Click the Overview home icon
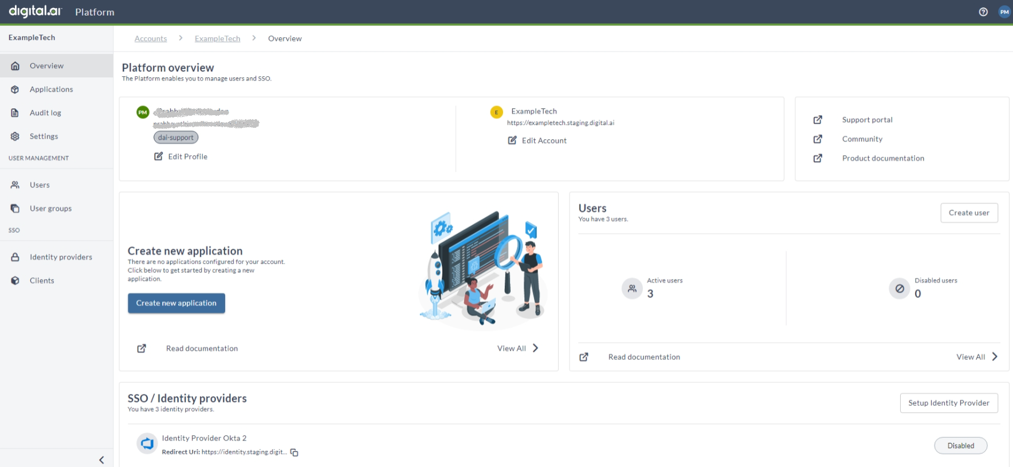1013x467 pixels. pos(15,66)
